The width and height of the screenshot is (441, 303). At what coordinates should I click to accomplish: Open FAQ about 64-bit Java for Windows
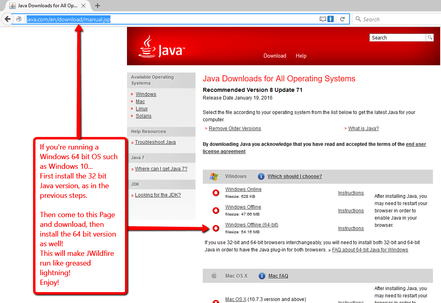[370, 250]
